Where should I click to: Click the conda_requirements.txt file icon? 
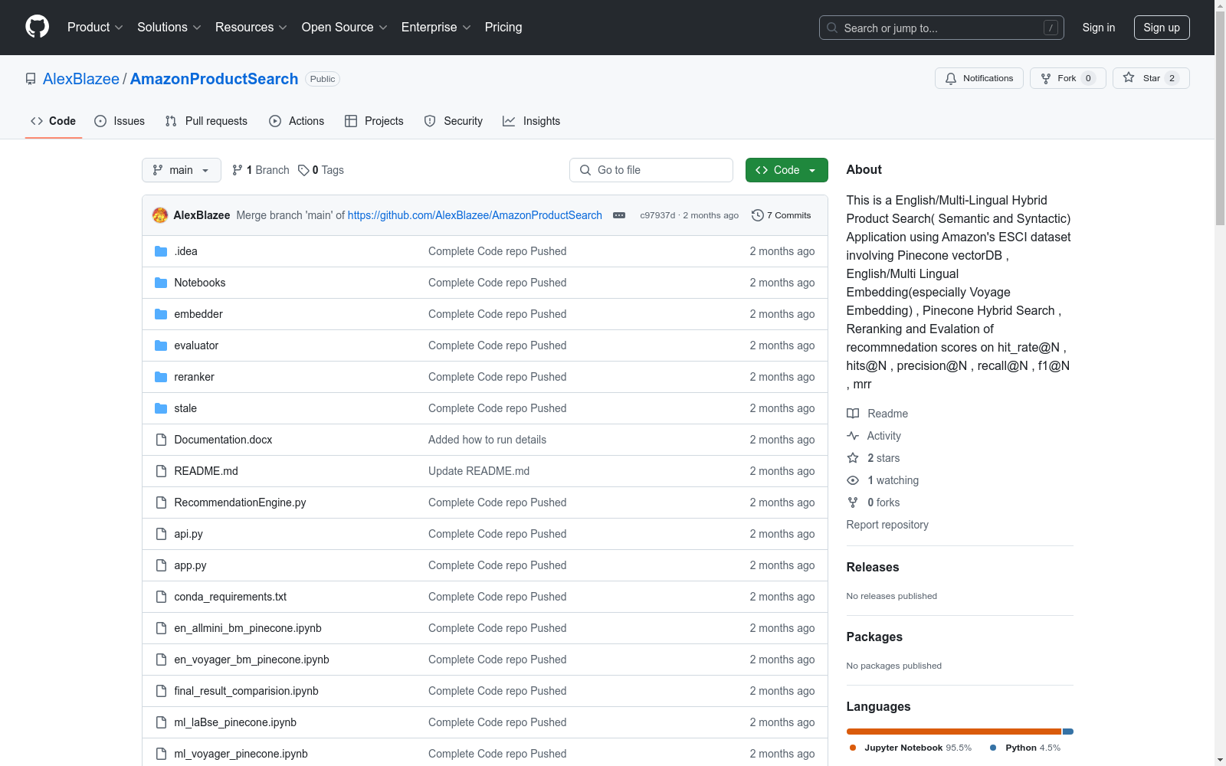pyautogui.click(x=161, y=597)
